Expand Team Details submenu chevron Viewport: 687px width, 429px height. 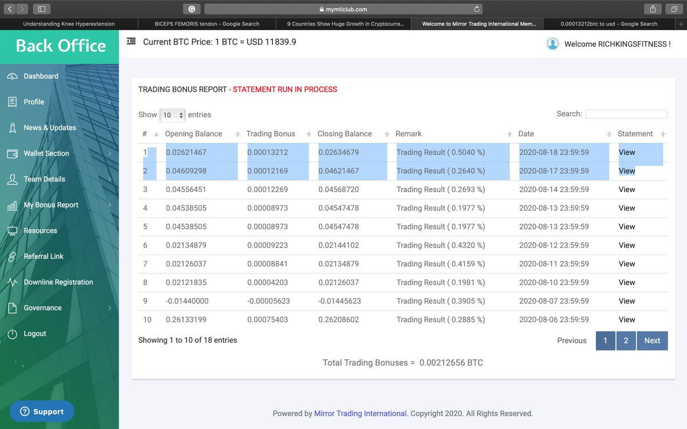(109, 179)
